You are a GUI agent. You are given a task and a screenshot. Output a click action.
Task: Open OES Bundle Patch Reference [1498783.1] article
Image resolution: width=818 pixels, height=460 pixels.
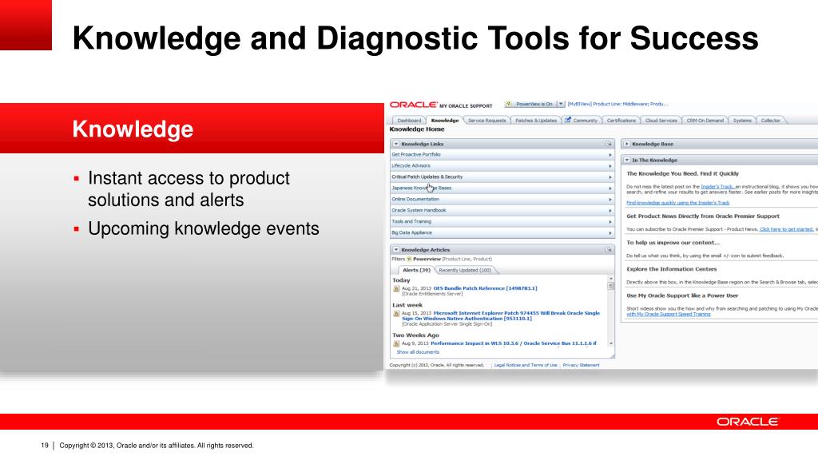485,287
